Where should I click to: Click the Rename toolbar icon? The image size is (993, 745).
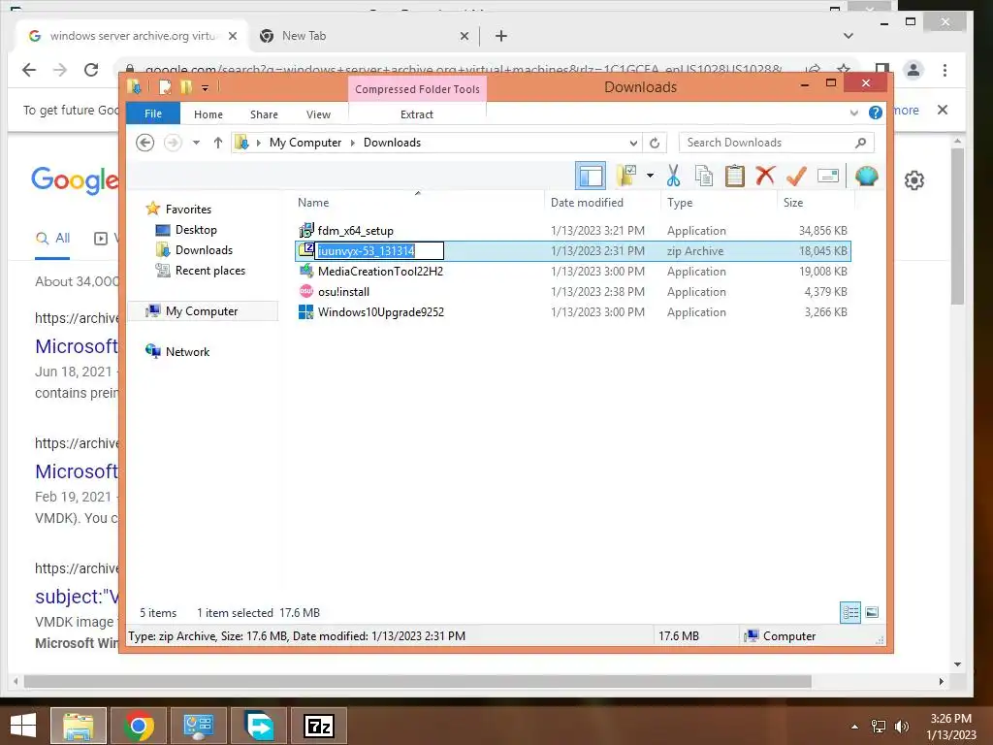tap(828, 176)
